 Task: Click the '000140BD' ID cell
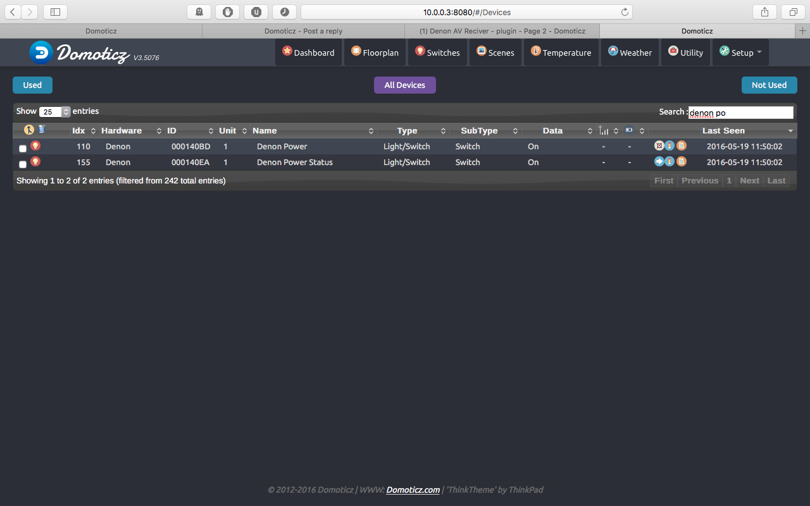click(191, 146)
